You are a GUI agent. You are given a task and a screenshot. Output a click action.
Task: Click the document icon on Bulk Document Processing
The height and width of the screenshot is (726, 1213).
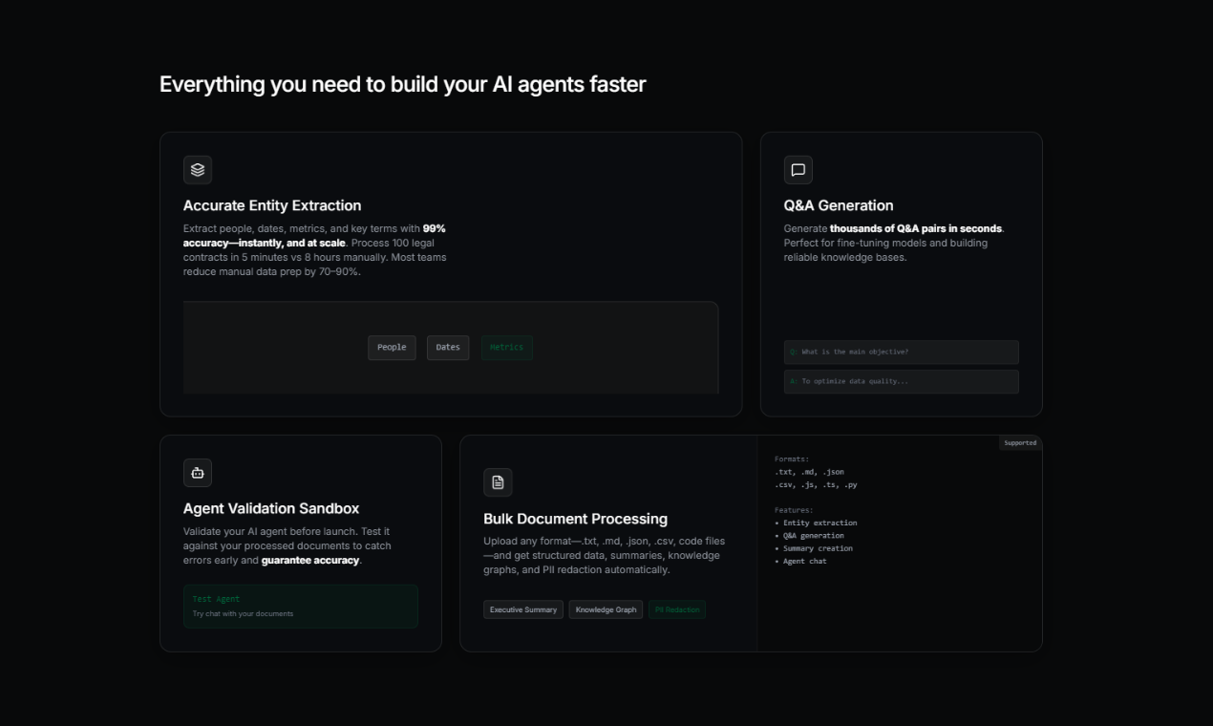498,481
